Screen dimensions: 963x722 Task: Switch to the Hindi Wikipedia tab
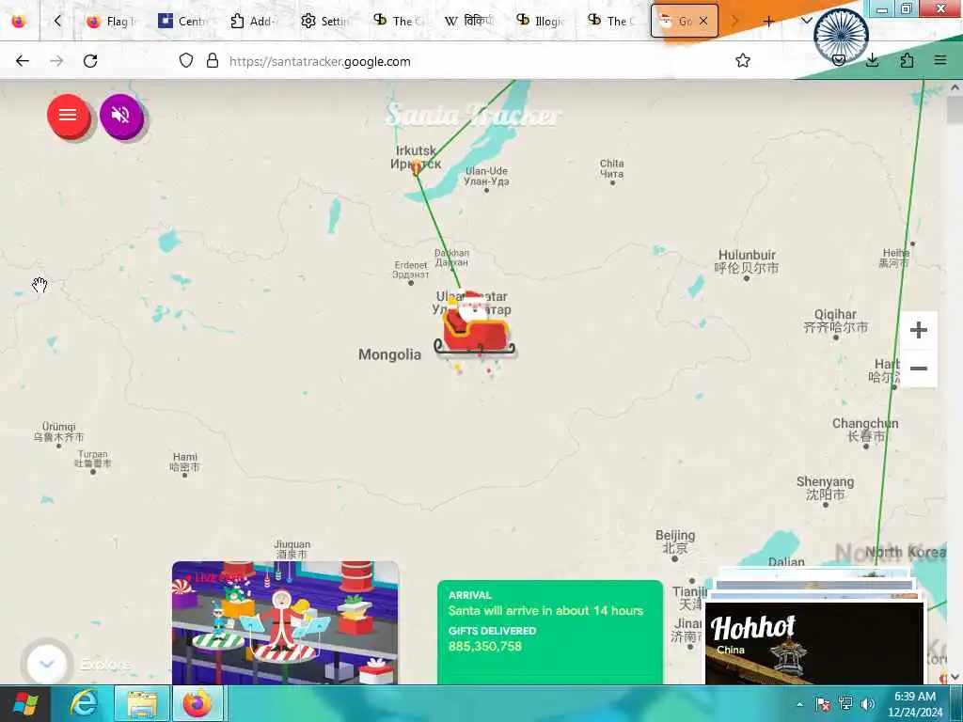coord(468,21)
